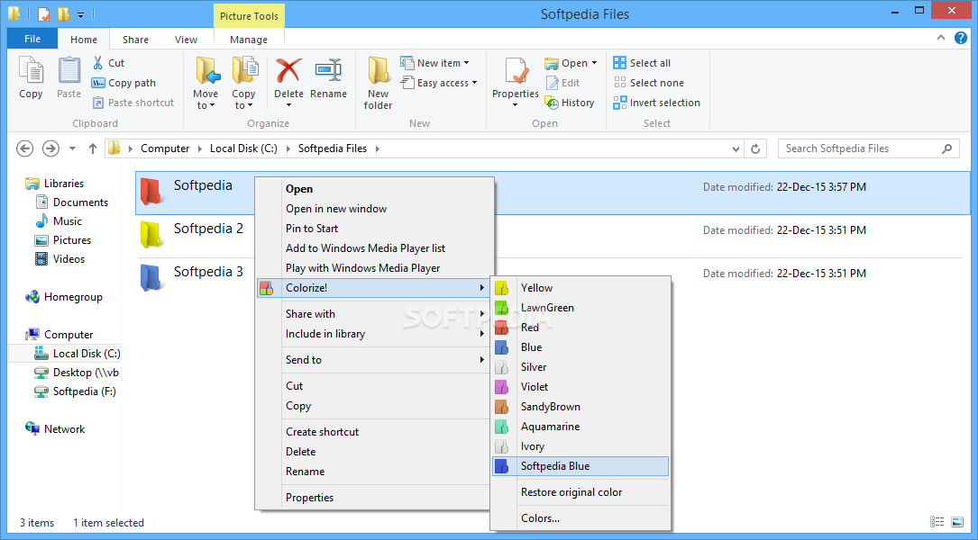
Task: Click Select none in ribbon
Action: coord(649,83)
